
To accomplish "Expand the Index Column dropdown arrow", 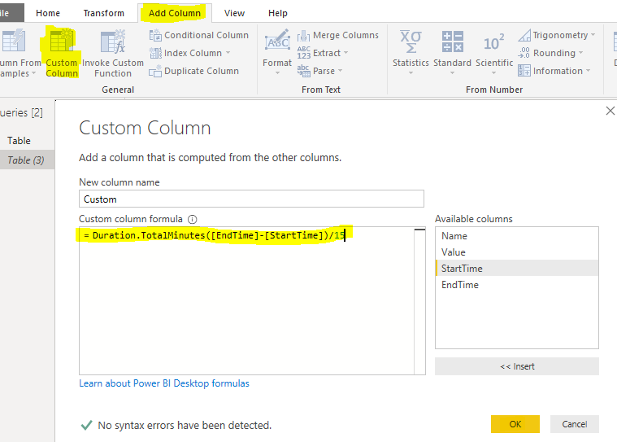I will pyautogui.click(x=228, y=53).
